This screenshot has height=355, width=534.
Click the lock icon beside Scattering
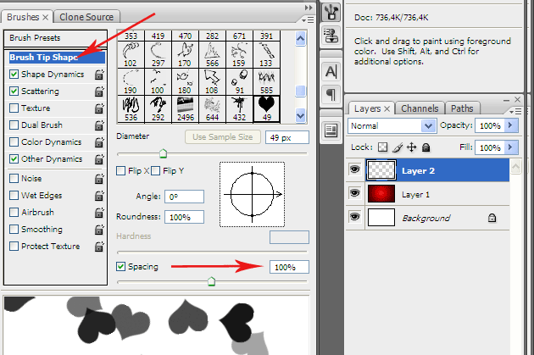click(x=99, y=92)
